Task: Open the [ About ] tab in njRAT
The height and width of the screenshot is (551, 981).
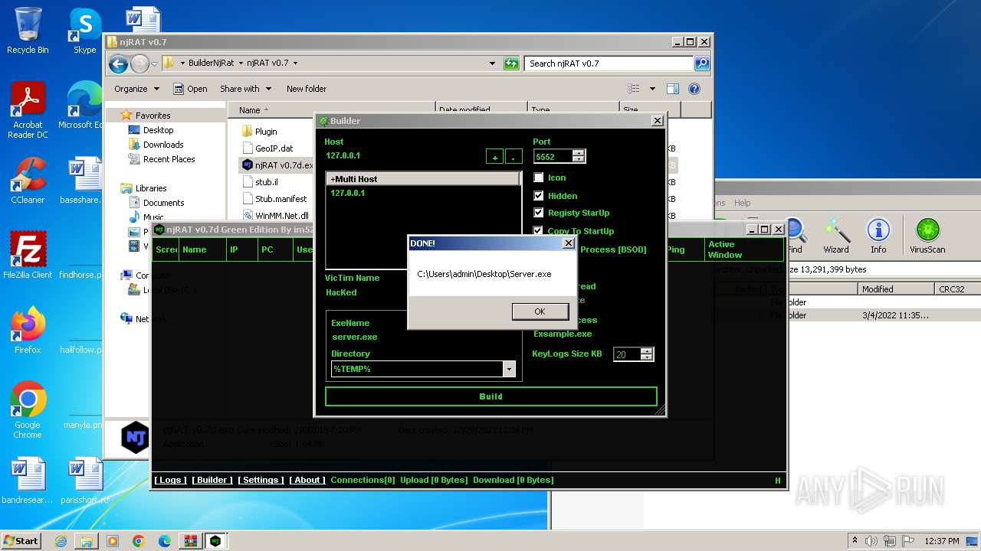Action: (x=307, y=480)
